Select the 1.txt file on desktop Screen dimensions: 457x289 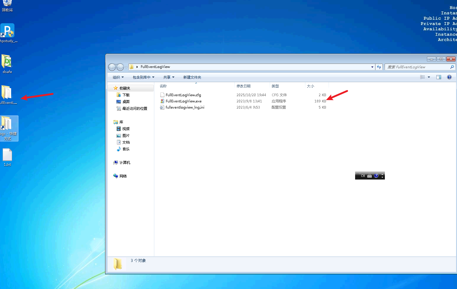coord(7,157)
